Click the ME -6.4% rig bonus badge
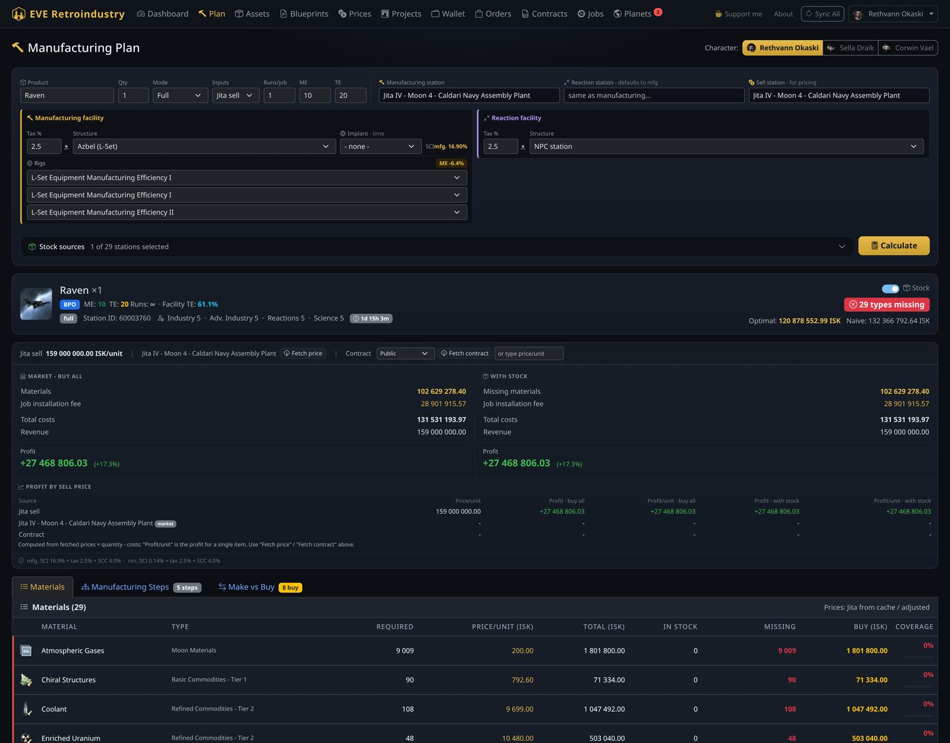The image size is (950, 743). [451, 163]
